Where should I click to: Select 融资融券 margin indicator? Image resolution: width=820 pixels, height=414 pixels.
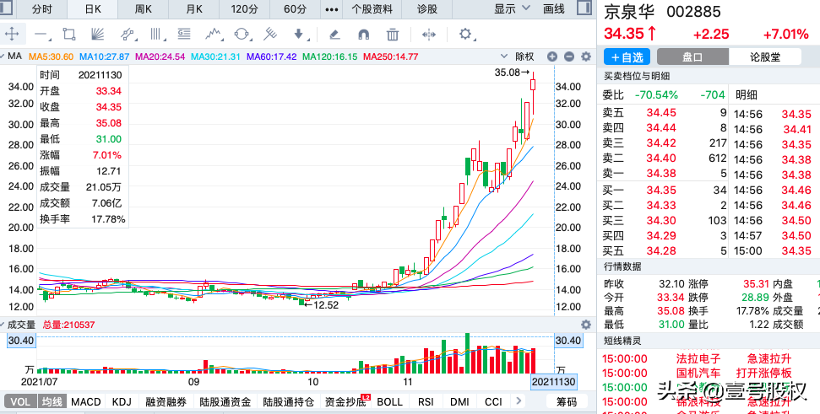(166, 401)
